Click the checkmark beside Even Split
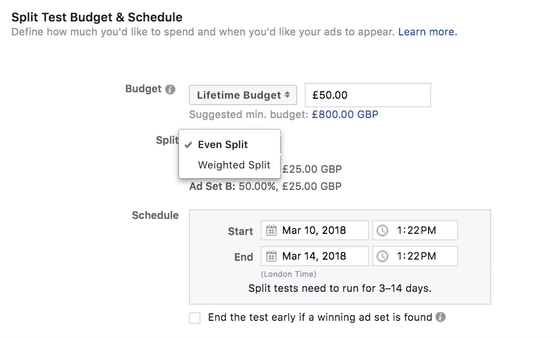The width and height of the screenshot is (560, 338). pos(188,145)
